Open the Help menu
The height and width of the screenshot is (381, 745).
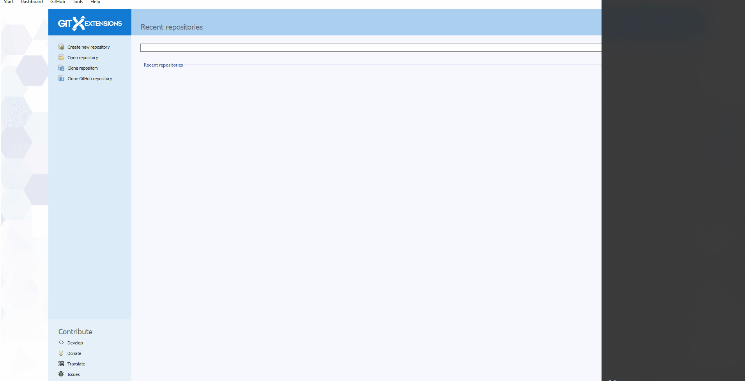95,2
